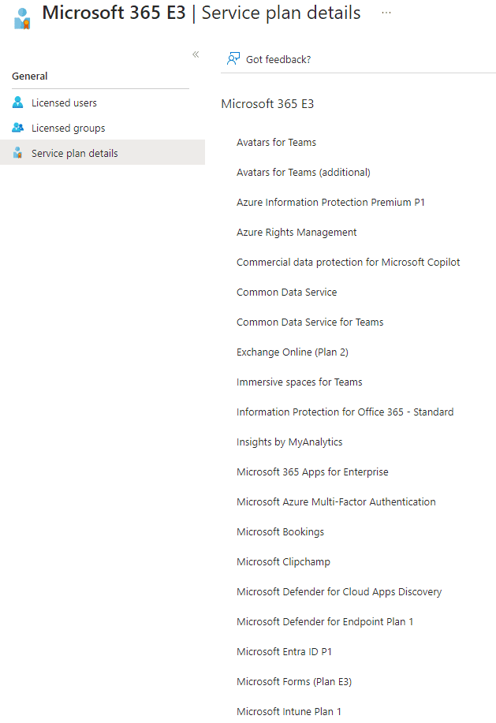
Task: Select Common Data Service for Teams
Action: (310, 322)
